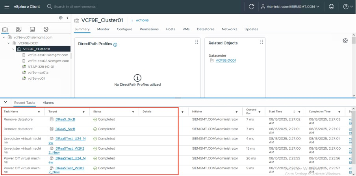This screenshot has width=356, height=176.
Task: Filter the Task Name column
Action: 39,112
